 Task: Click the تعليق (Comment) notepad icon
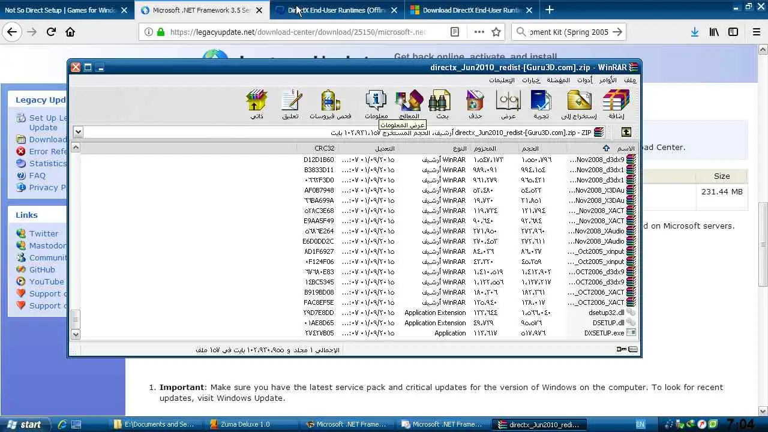click(x=290, y=104)
